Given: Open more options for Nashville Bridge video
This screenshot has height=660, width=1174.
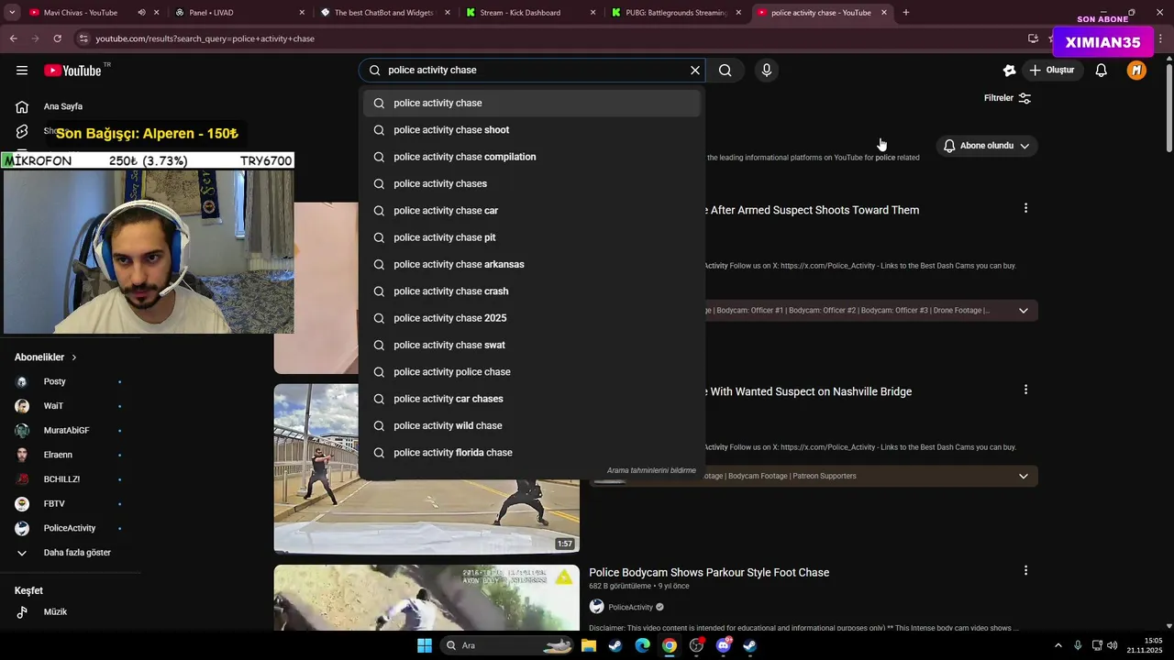Looking at the screenshot, I should [1025, 390].
